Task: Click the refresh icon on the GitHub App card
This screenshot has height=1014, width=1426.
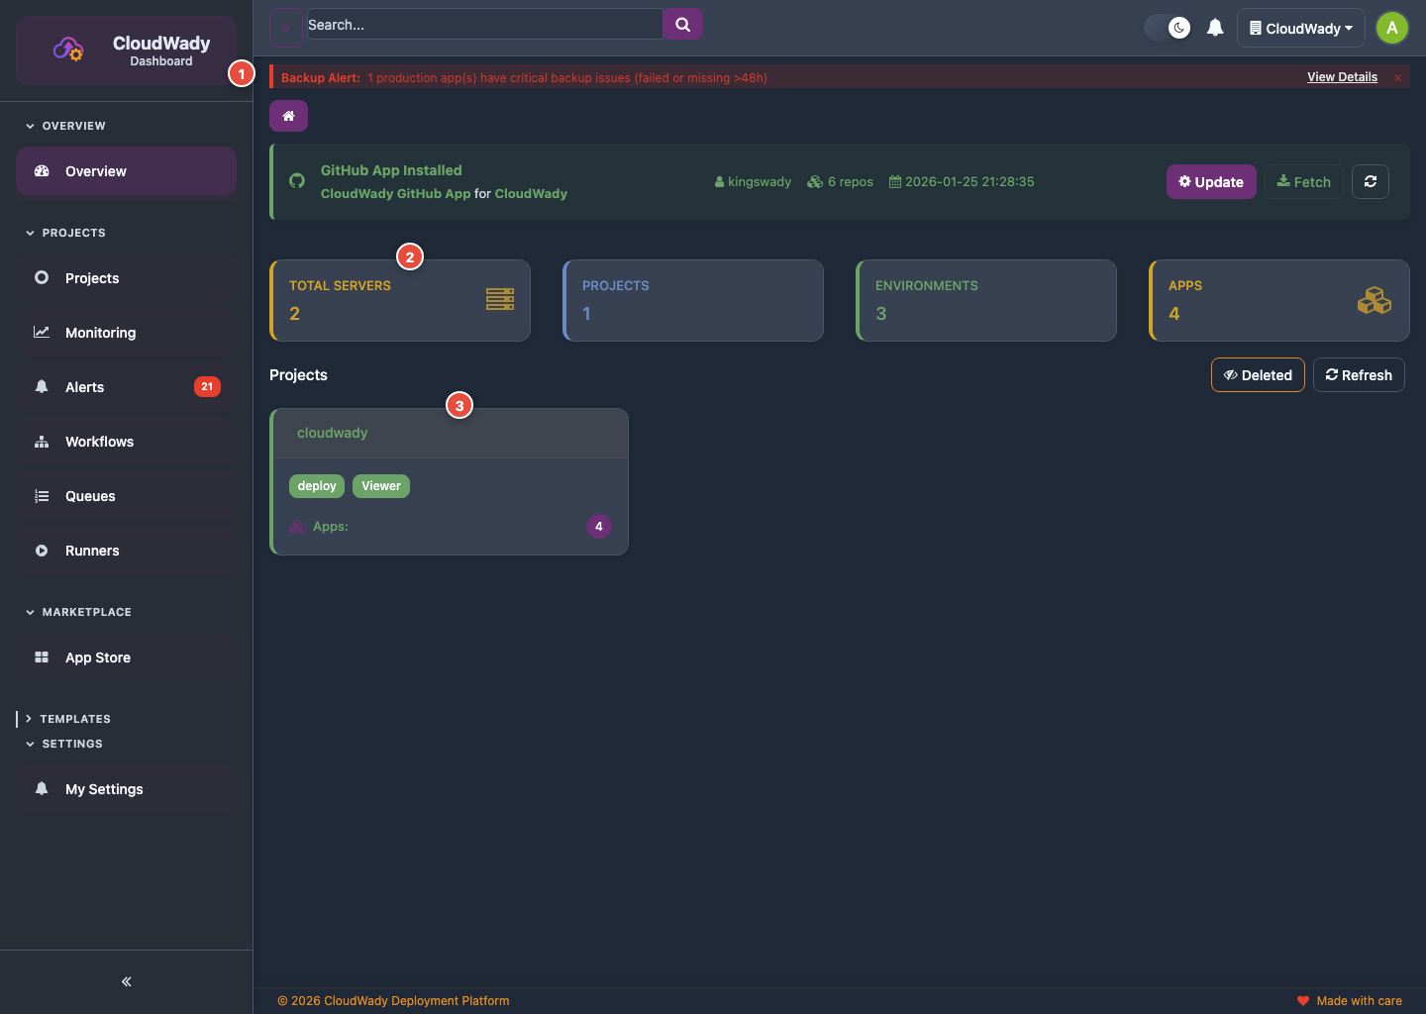Action: (1371, 181)
